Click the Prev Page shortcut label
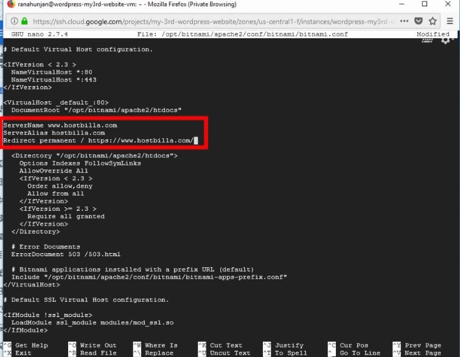Viewport: 460px width, 357px height. click(423, 345)
